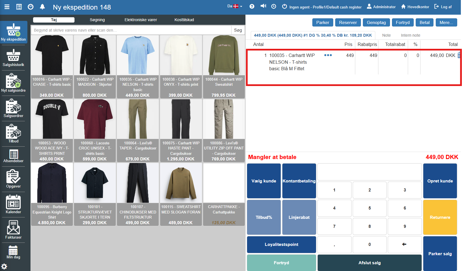Open the three-dots options for order line

pos(328,55)
